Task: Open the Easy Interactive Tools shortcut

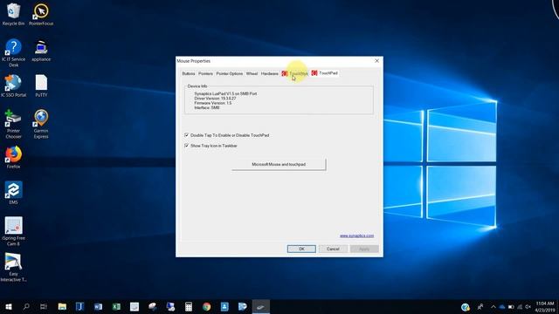Action: pyautogui.click(x=13, y=268)
